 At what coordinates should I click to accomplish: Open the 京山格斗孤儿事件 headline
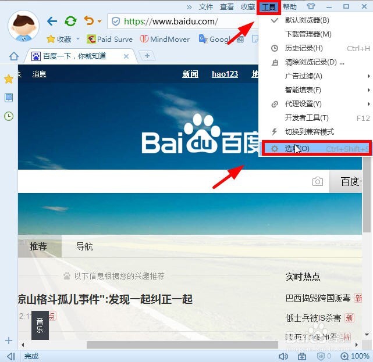(x=105, y=299)
